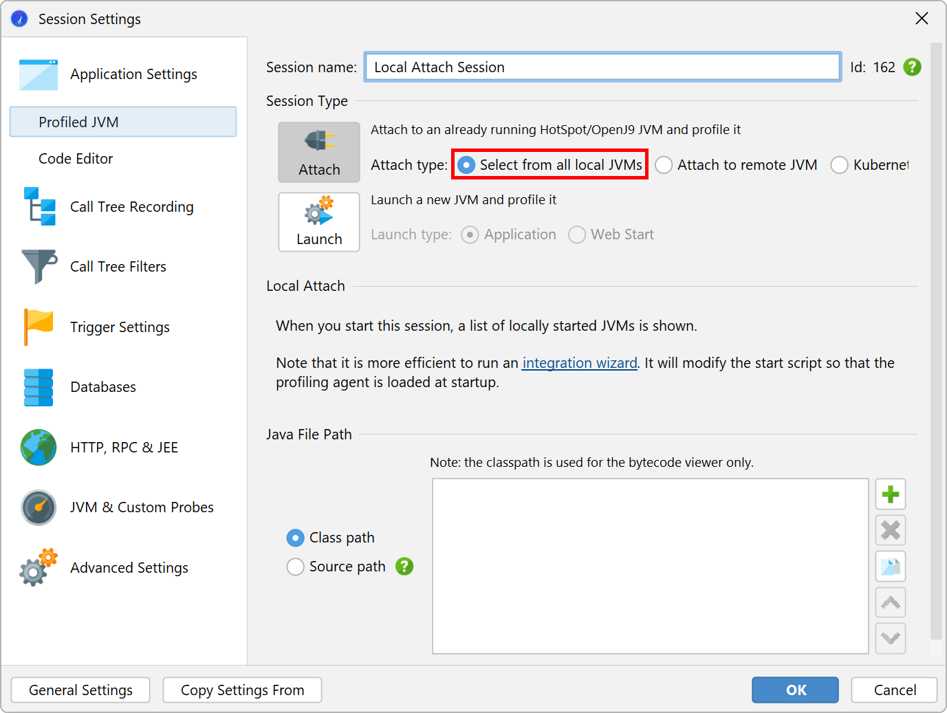Select Profiled JVM in sidebar

(x=123, y=122)
